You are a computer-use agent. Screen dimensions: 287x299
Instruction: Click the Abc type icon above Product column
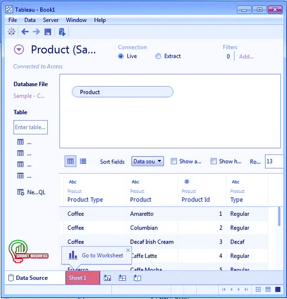point(135,182)
